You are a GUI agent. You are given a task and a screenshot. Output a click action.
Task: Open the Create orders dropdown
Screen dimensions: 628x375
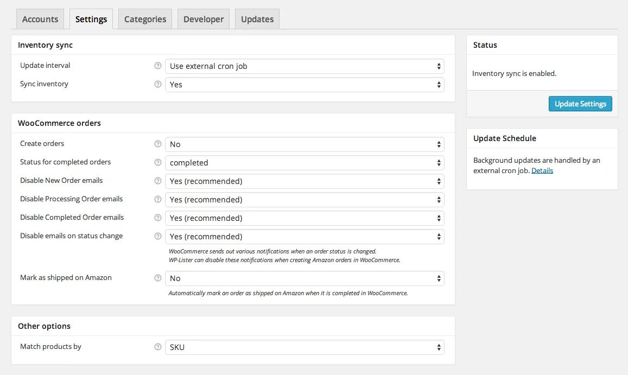point(305,144)
